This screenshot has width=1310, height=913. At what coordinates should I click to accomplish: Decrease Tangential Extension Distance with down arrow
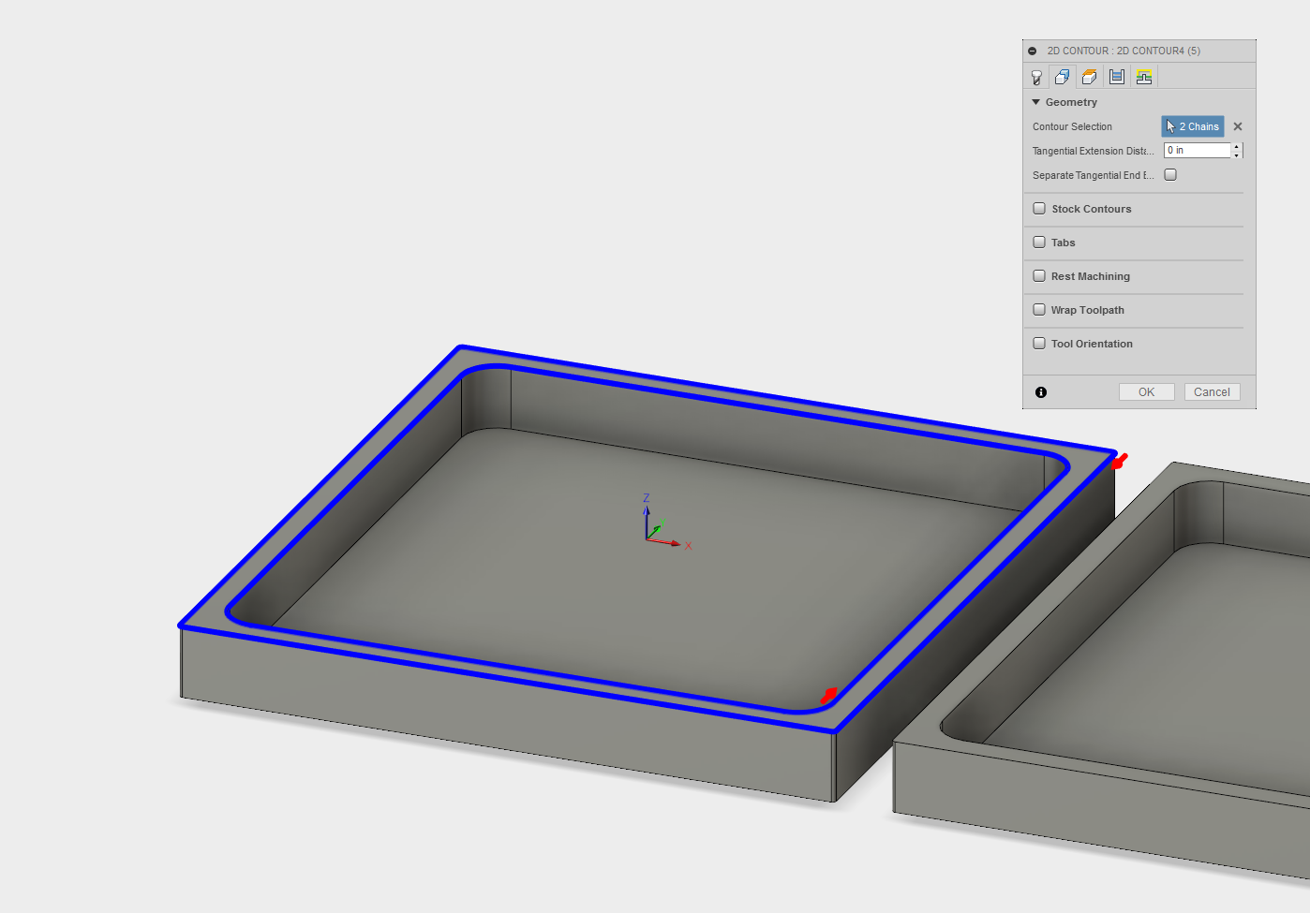click(1237, 155)
